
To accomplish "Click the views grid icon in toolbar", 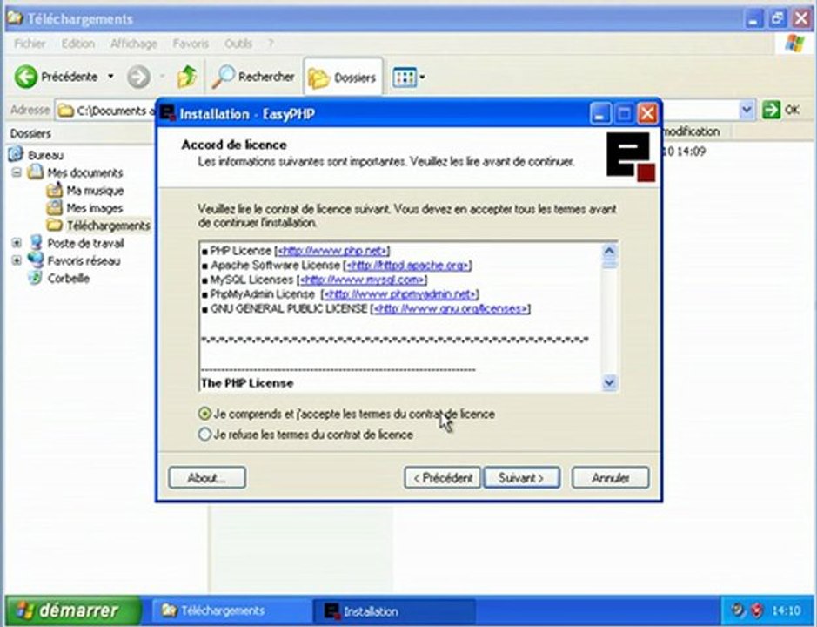I will click(x=404, y=78).
